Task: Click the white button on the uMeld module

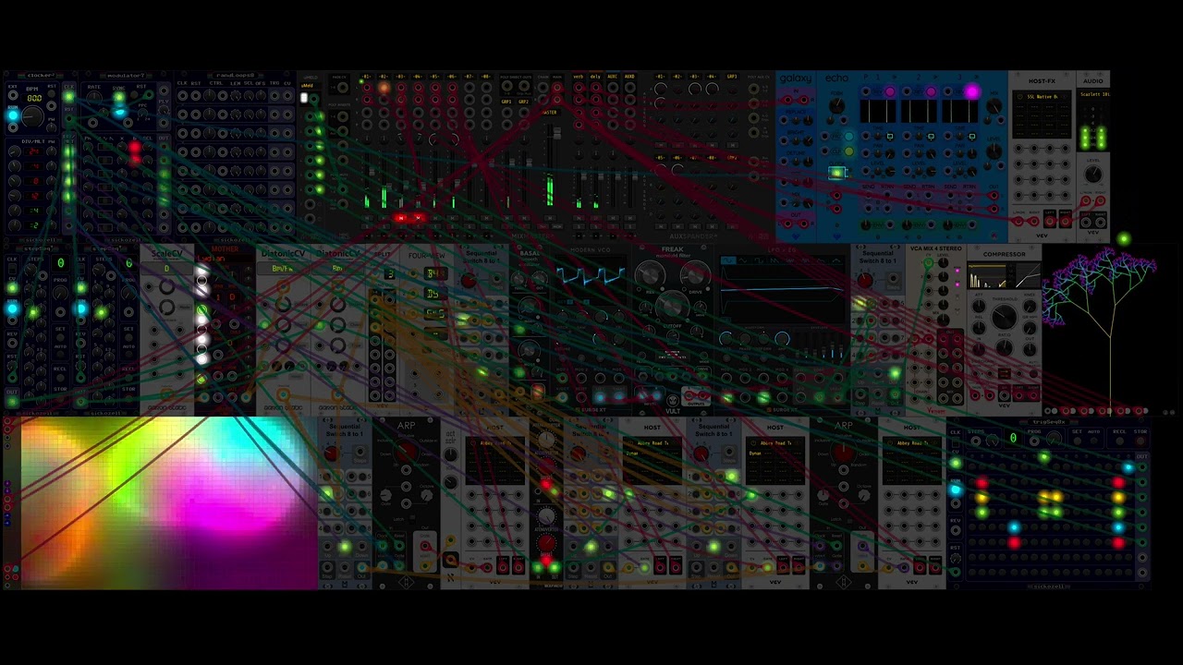Action: point(303,98)
